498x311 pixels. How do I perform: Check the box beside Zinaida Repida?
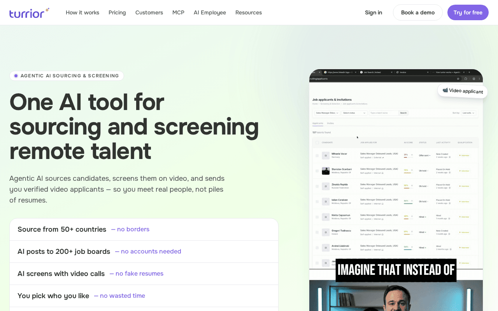[317, 186]
